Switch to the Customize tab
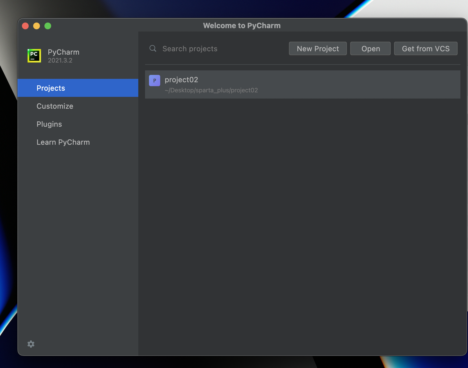 (x=78, y=106)
